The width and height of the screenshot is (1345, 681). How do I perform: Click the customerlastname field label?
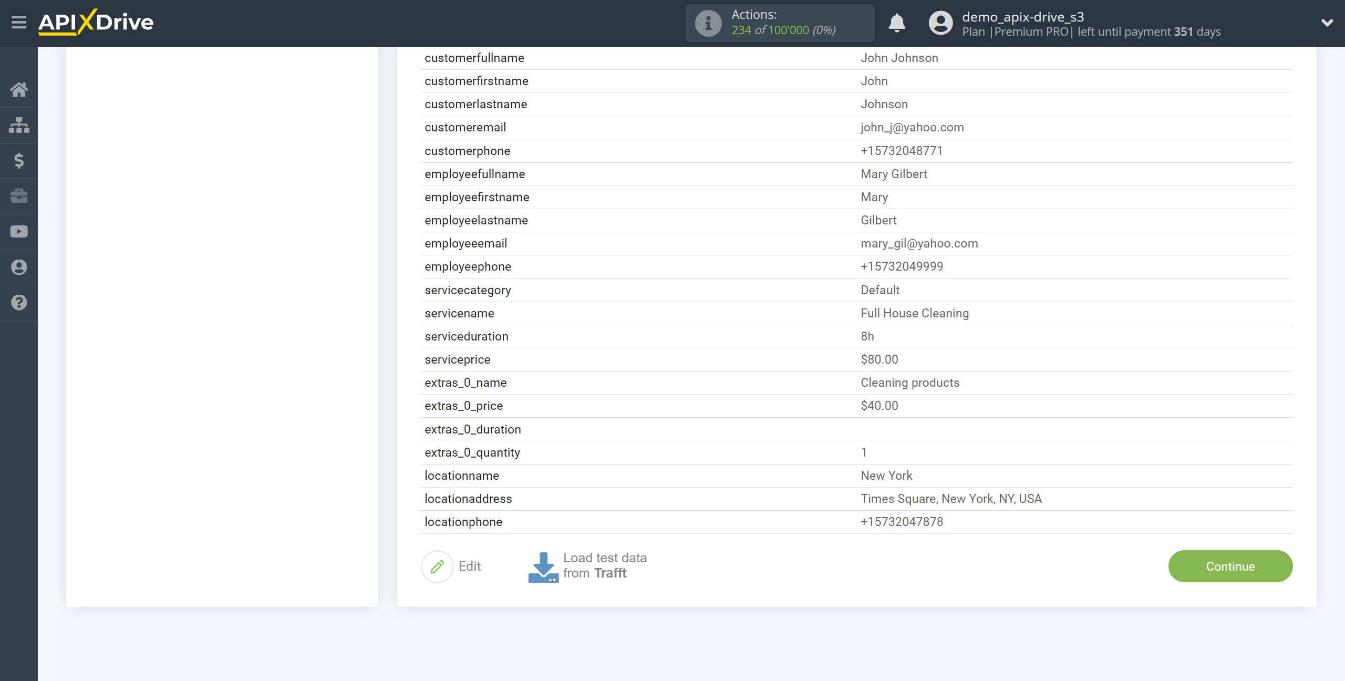[x=476, y=105]
